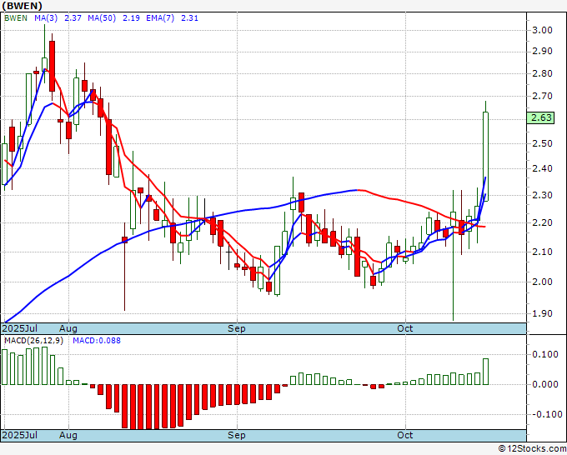Image resolution: width=567 pixels, height=455 pixels.
Task: Click the -0.100 MACD axis label
Action: pos(544,414)
